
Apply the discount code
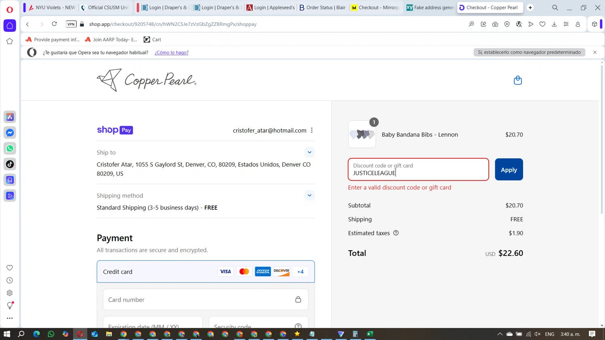point(509,170)
